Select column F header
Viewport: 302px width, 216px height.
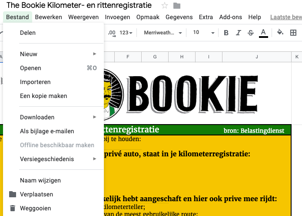click(128, 57)
